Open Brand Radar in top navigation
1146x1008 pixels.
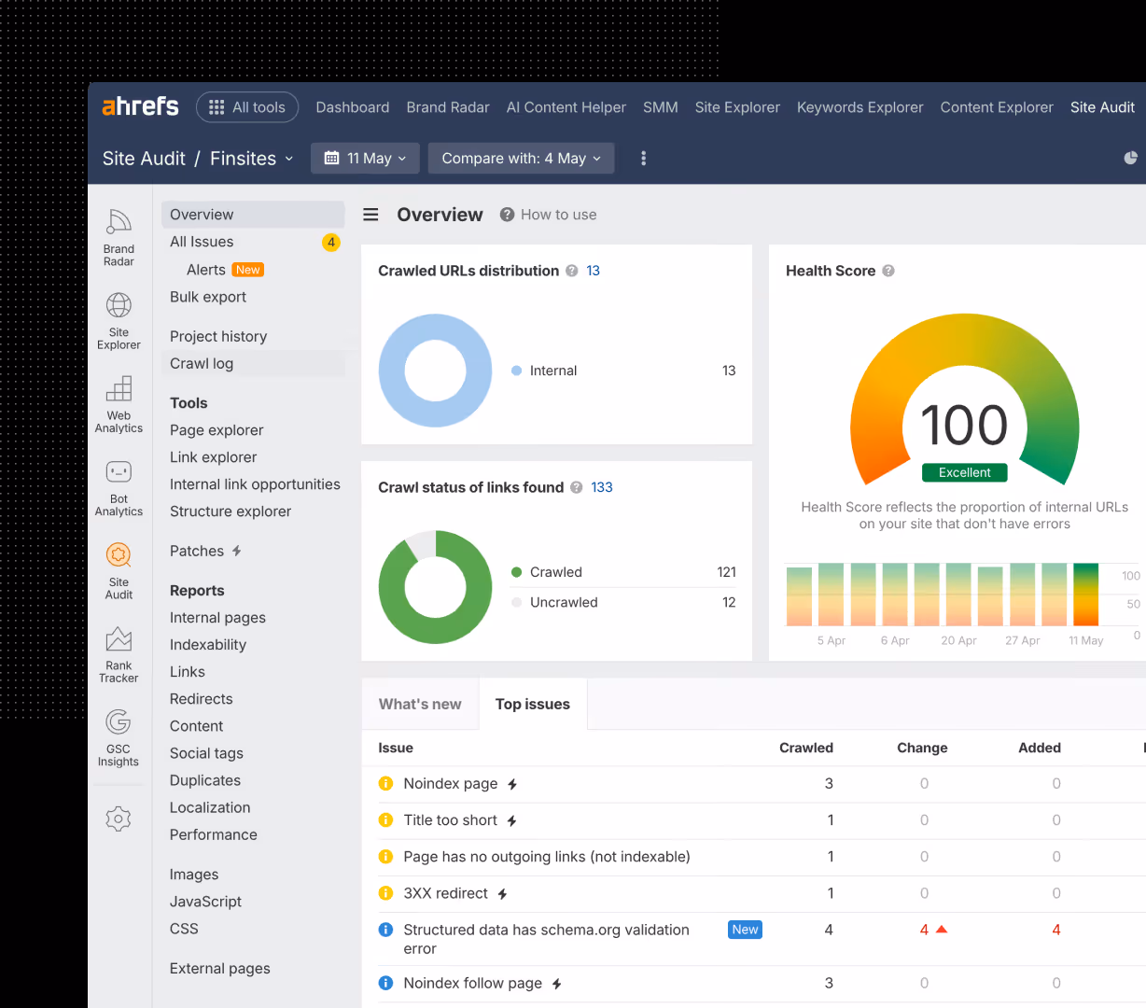(x=448, y=107)
